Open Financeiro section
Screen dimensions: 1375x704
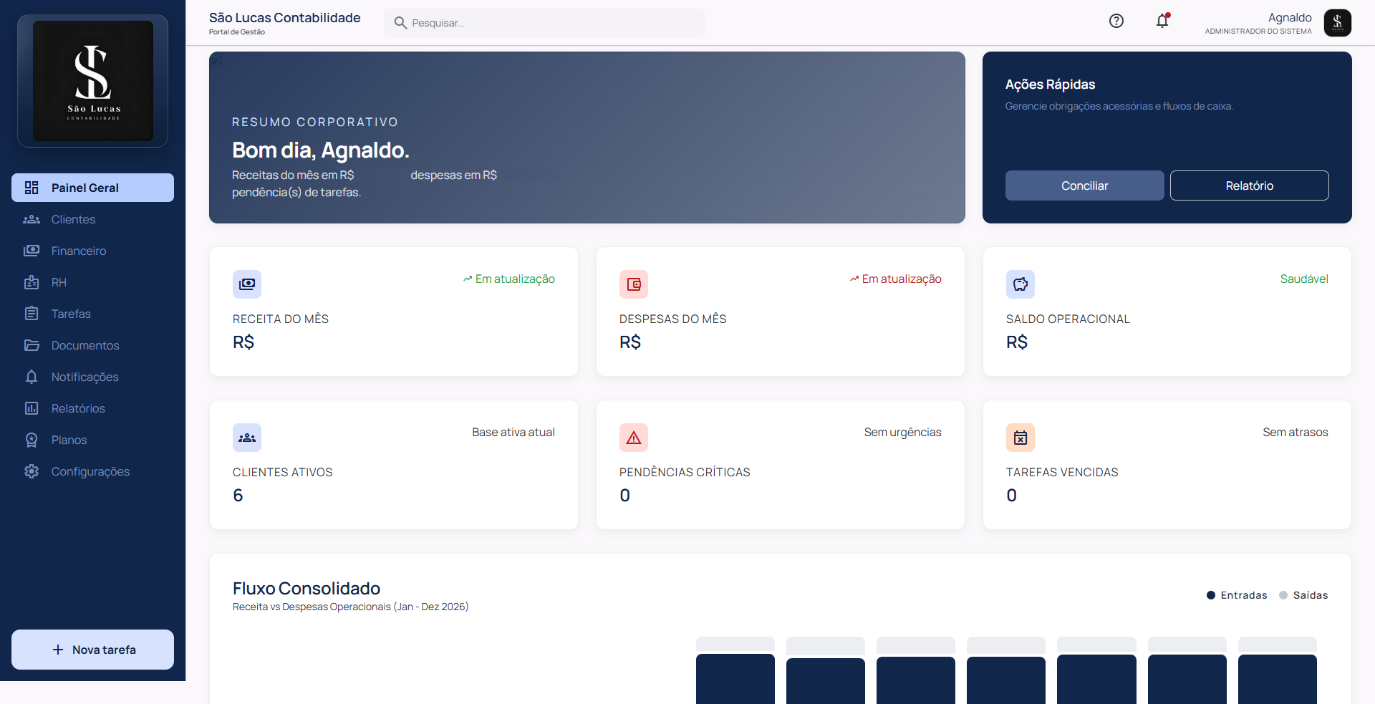pos(92,251)
